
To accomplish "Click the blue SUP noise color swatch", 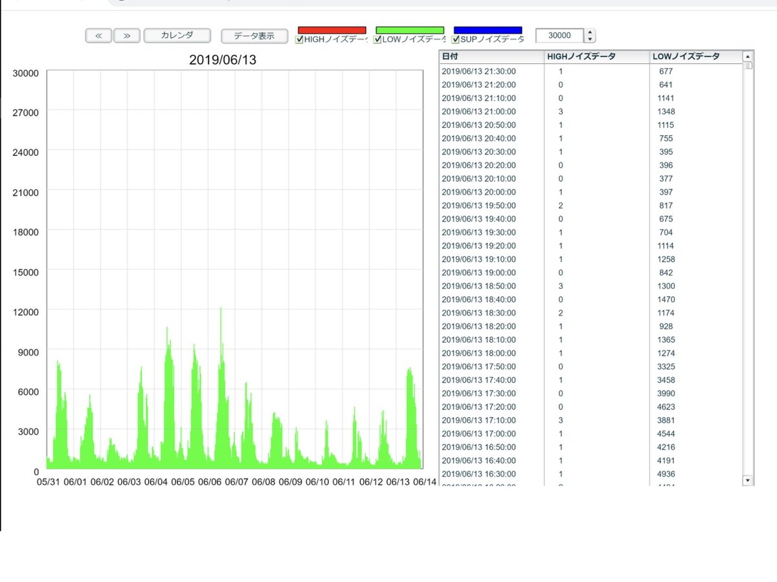I will pos(488,30).
